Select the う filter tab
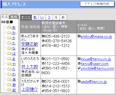The image size is (116, 95). [49, 17]
